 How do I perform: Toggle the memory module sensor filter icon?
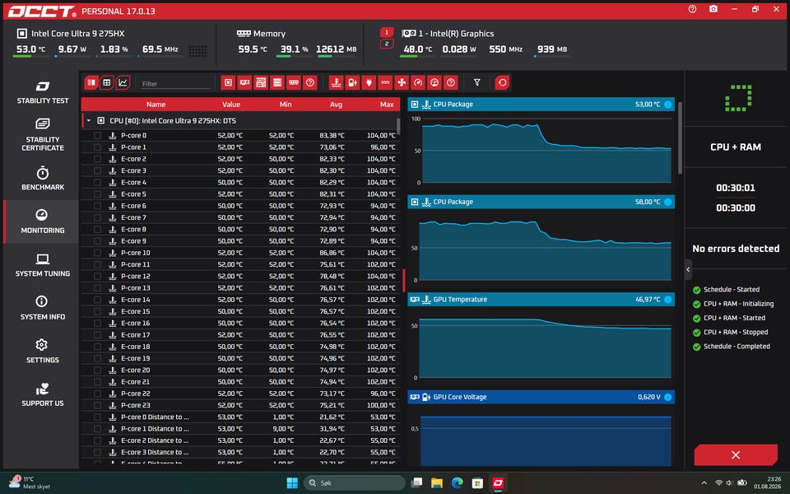(294, 82)
